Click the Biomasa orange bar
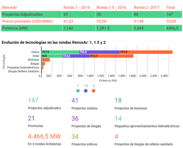The image size is (183, 148). coord(46,60)
